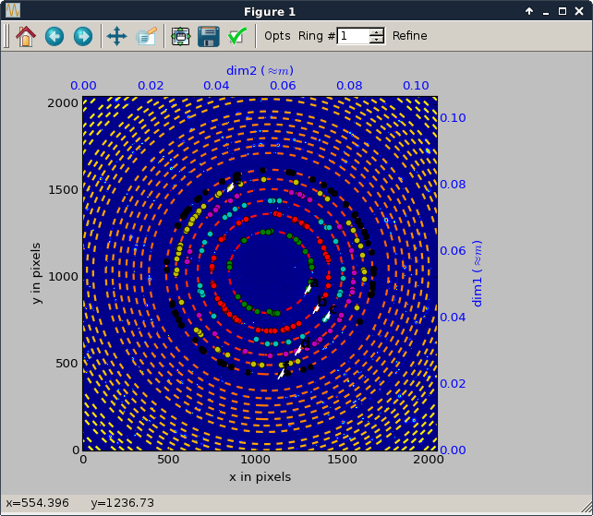Viewport: 593px width, 516px height.
Task: Select the Zoom to rectangle tool
Action: 147,36
